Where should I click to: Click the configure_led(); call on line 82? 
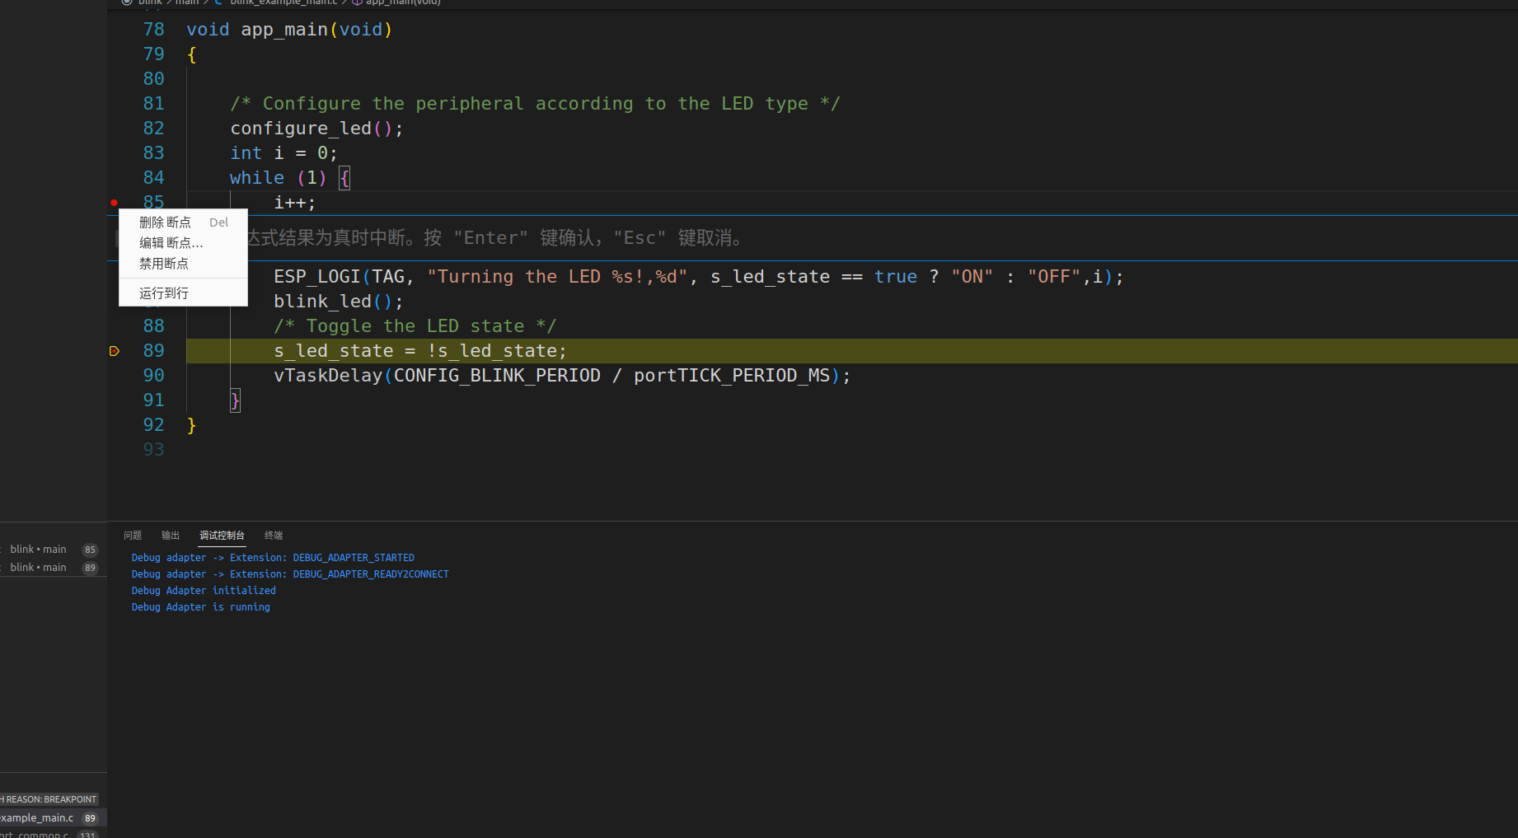tap(316, 129)
